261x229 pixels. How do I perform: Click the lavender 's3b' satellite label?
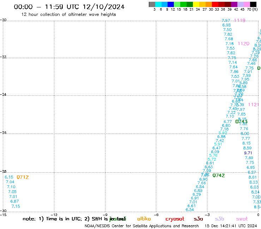(219, 219)
